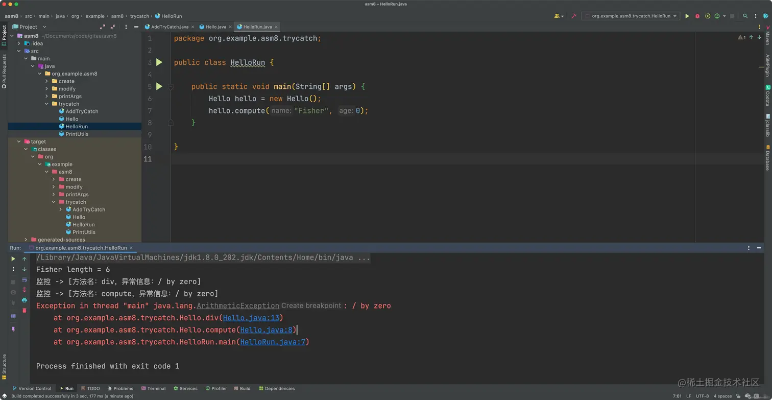The width and height of the screenshot is (772, 400).
Task: Expand the create package under src
Action: [47, 81]
